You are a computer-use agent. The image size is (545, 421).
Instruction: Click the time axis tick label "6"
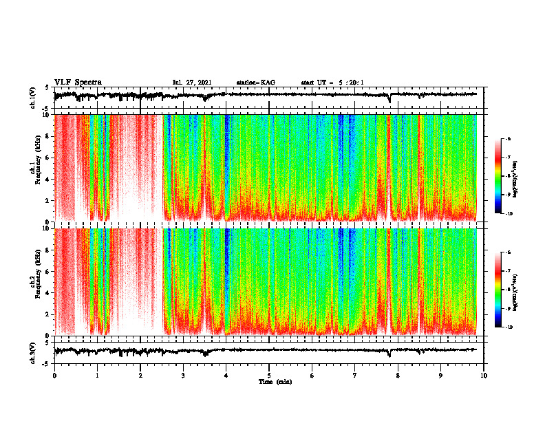click(x=312, y=376)
